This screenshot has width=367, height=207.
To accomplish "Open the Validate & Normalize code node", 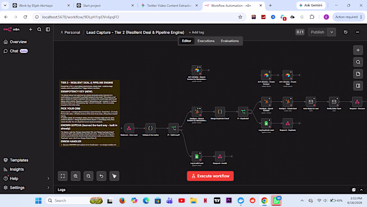I will 150,128.
